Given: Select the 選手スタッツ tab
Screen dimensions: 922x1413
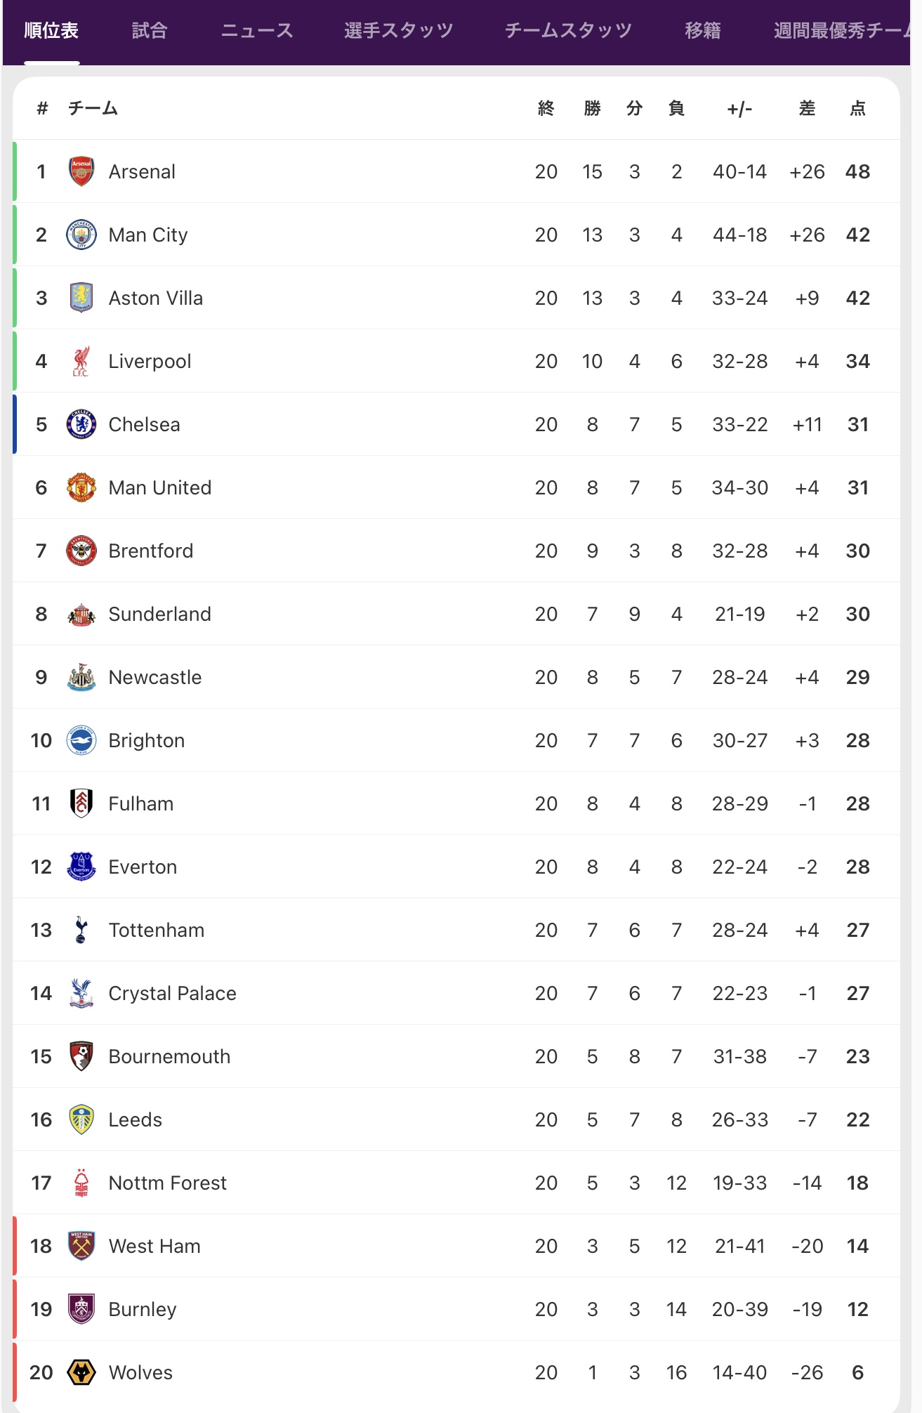Looking at the screenshot, I should coord(399,30).
